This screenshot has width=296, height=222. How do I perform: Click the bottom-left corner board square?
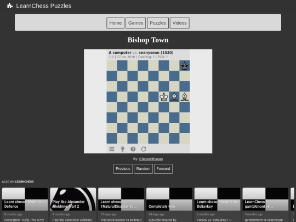click(x=112, y=138)
